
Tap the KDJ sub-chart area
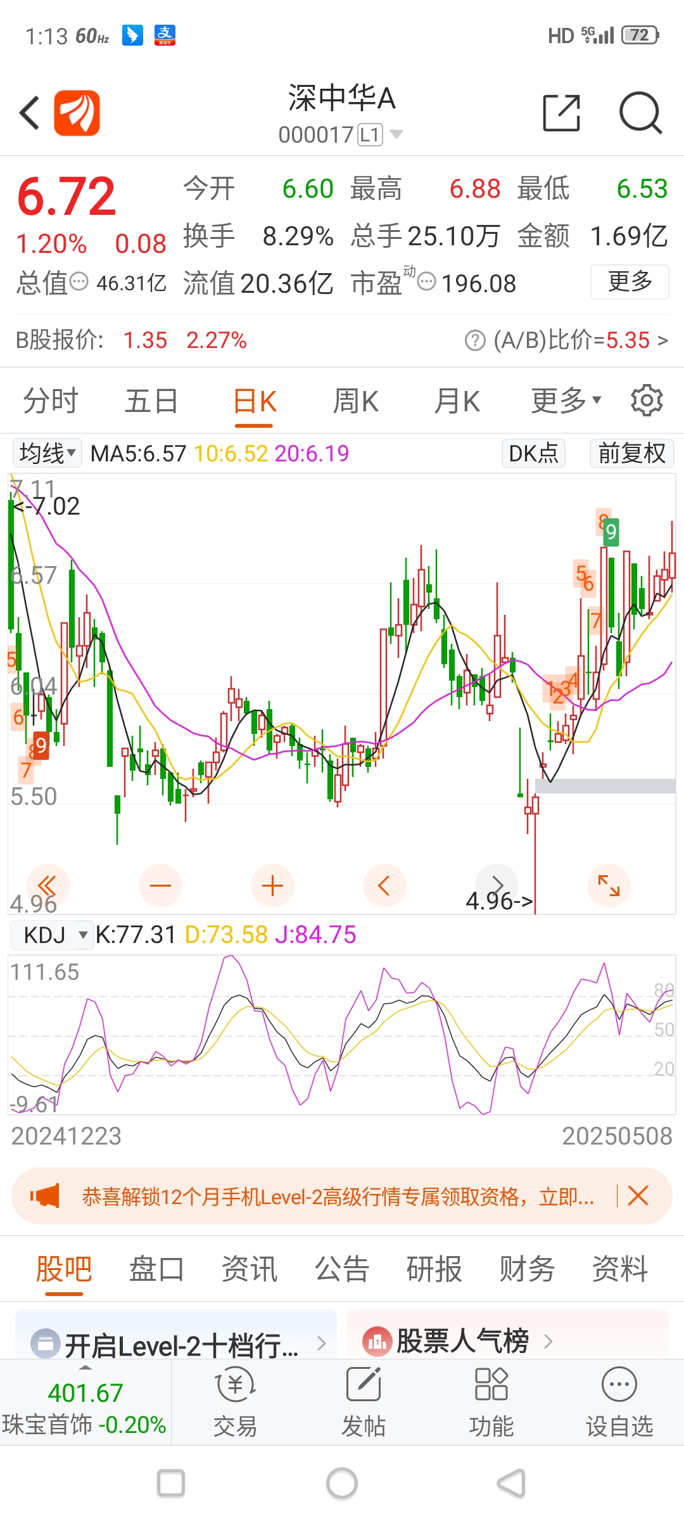point(342,1034)
